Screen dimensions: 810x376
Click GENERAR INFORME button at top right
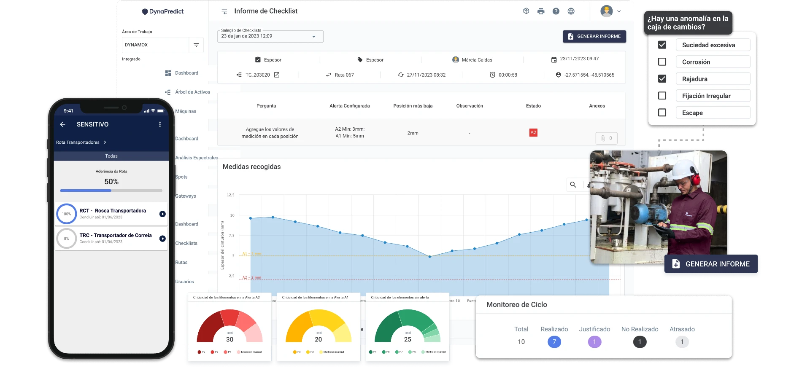(594, 37)
